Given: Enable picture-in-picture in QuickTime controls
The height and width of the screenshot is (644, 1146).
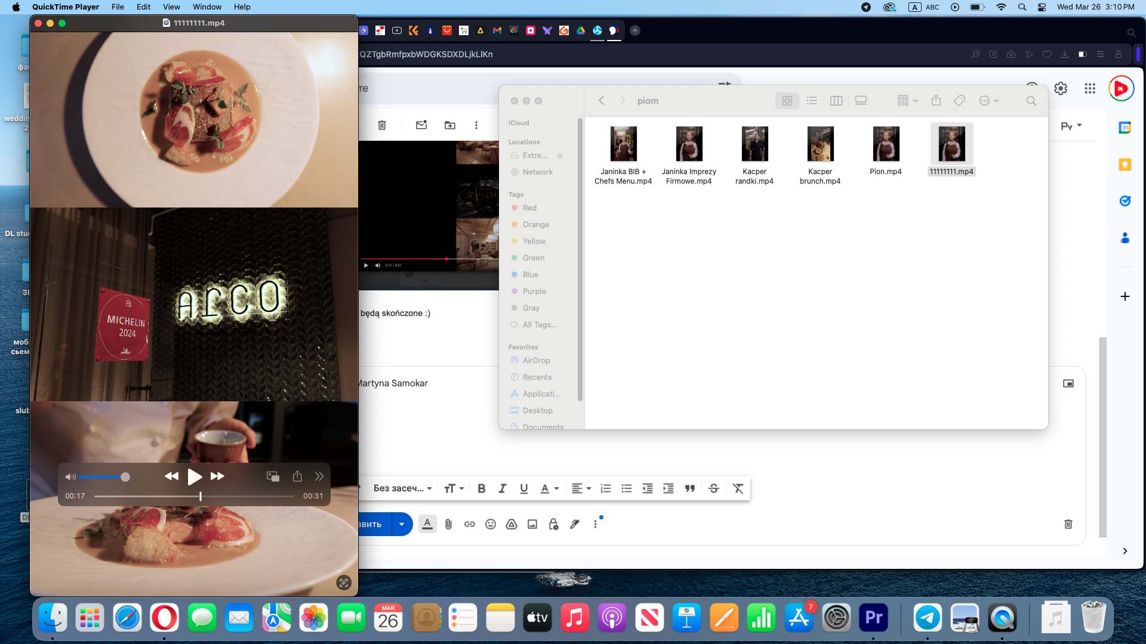Looking at the screenshot, I should point(273,476).
